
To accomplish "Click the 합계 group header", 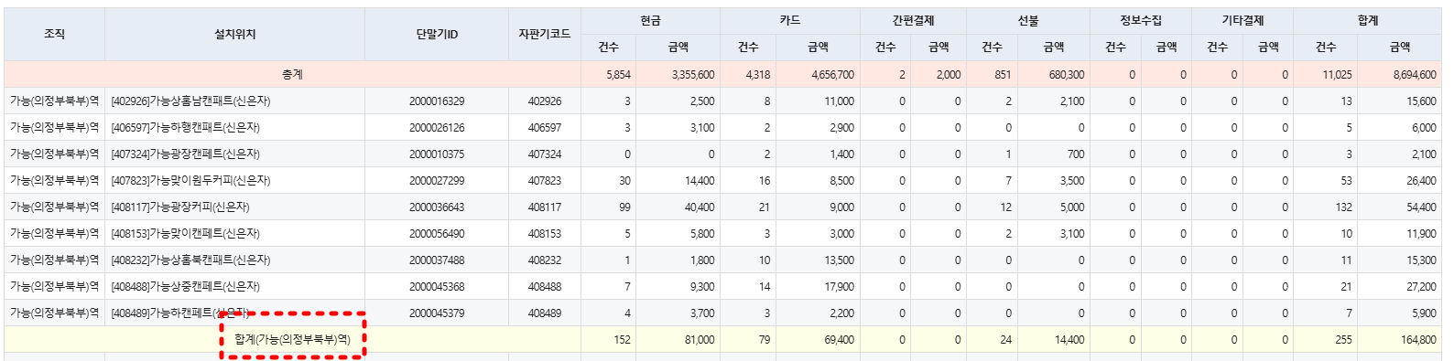I will (x=1368, y=20).
